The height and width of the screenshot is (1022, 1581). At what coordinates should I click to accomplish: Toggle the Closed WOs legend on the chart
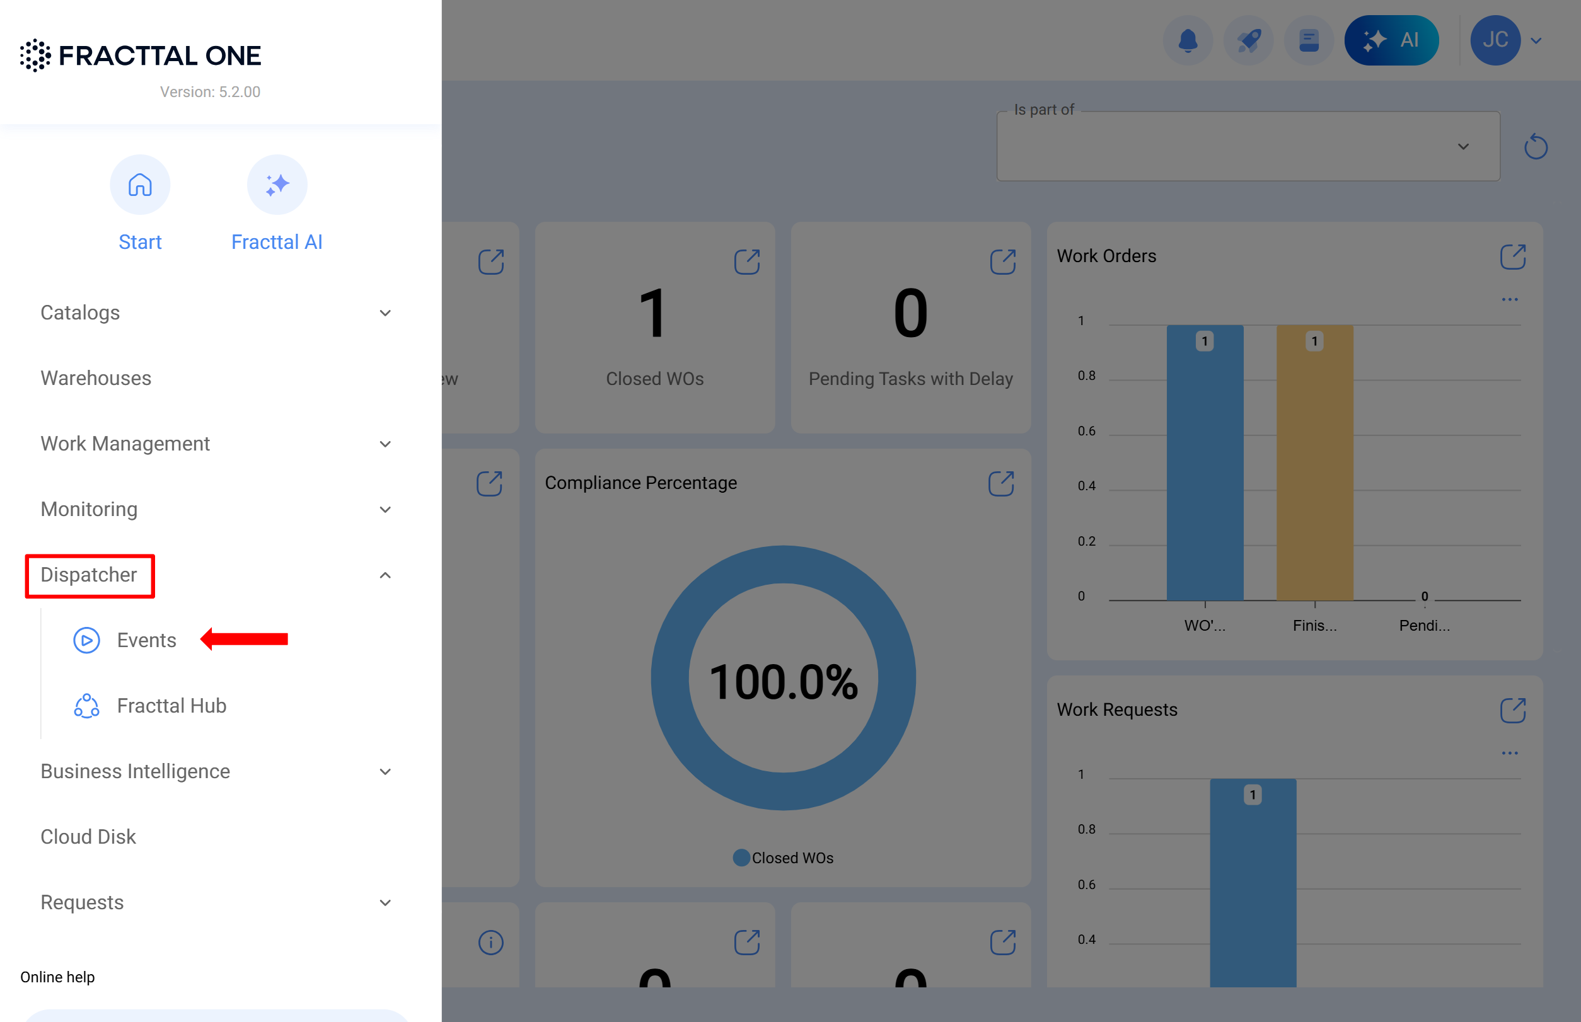tap(782, 857)
